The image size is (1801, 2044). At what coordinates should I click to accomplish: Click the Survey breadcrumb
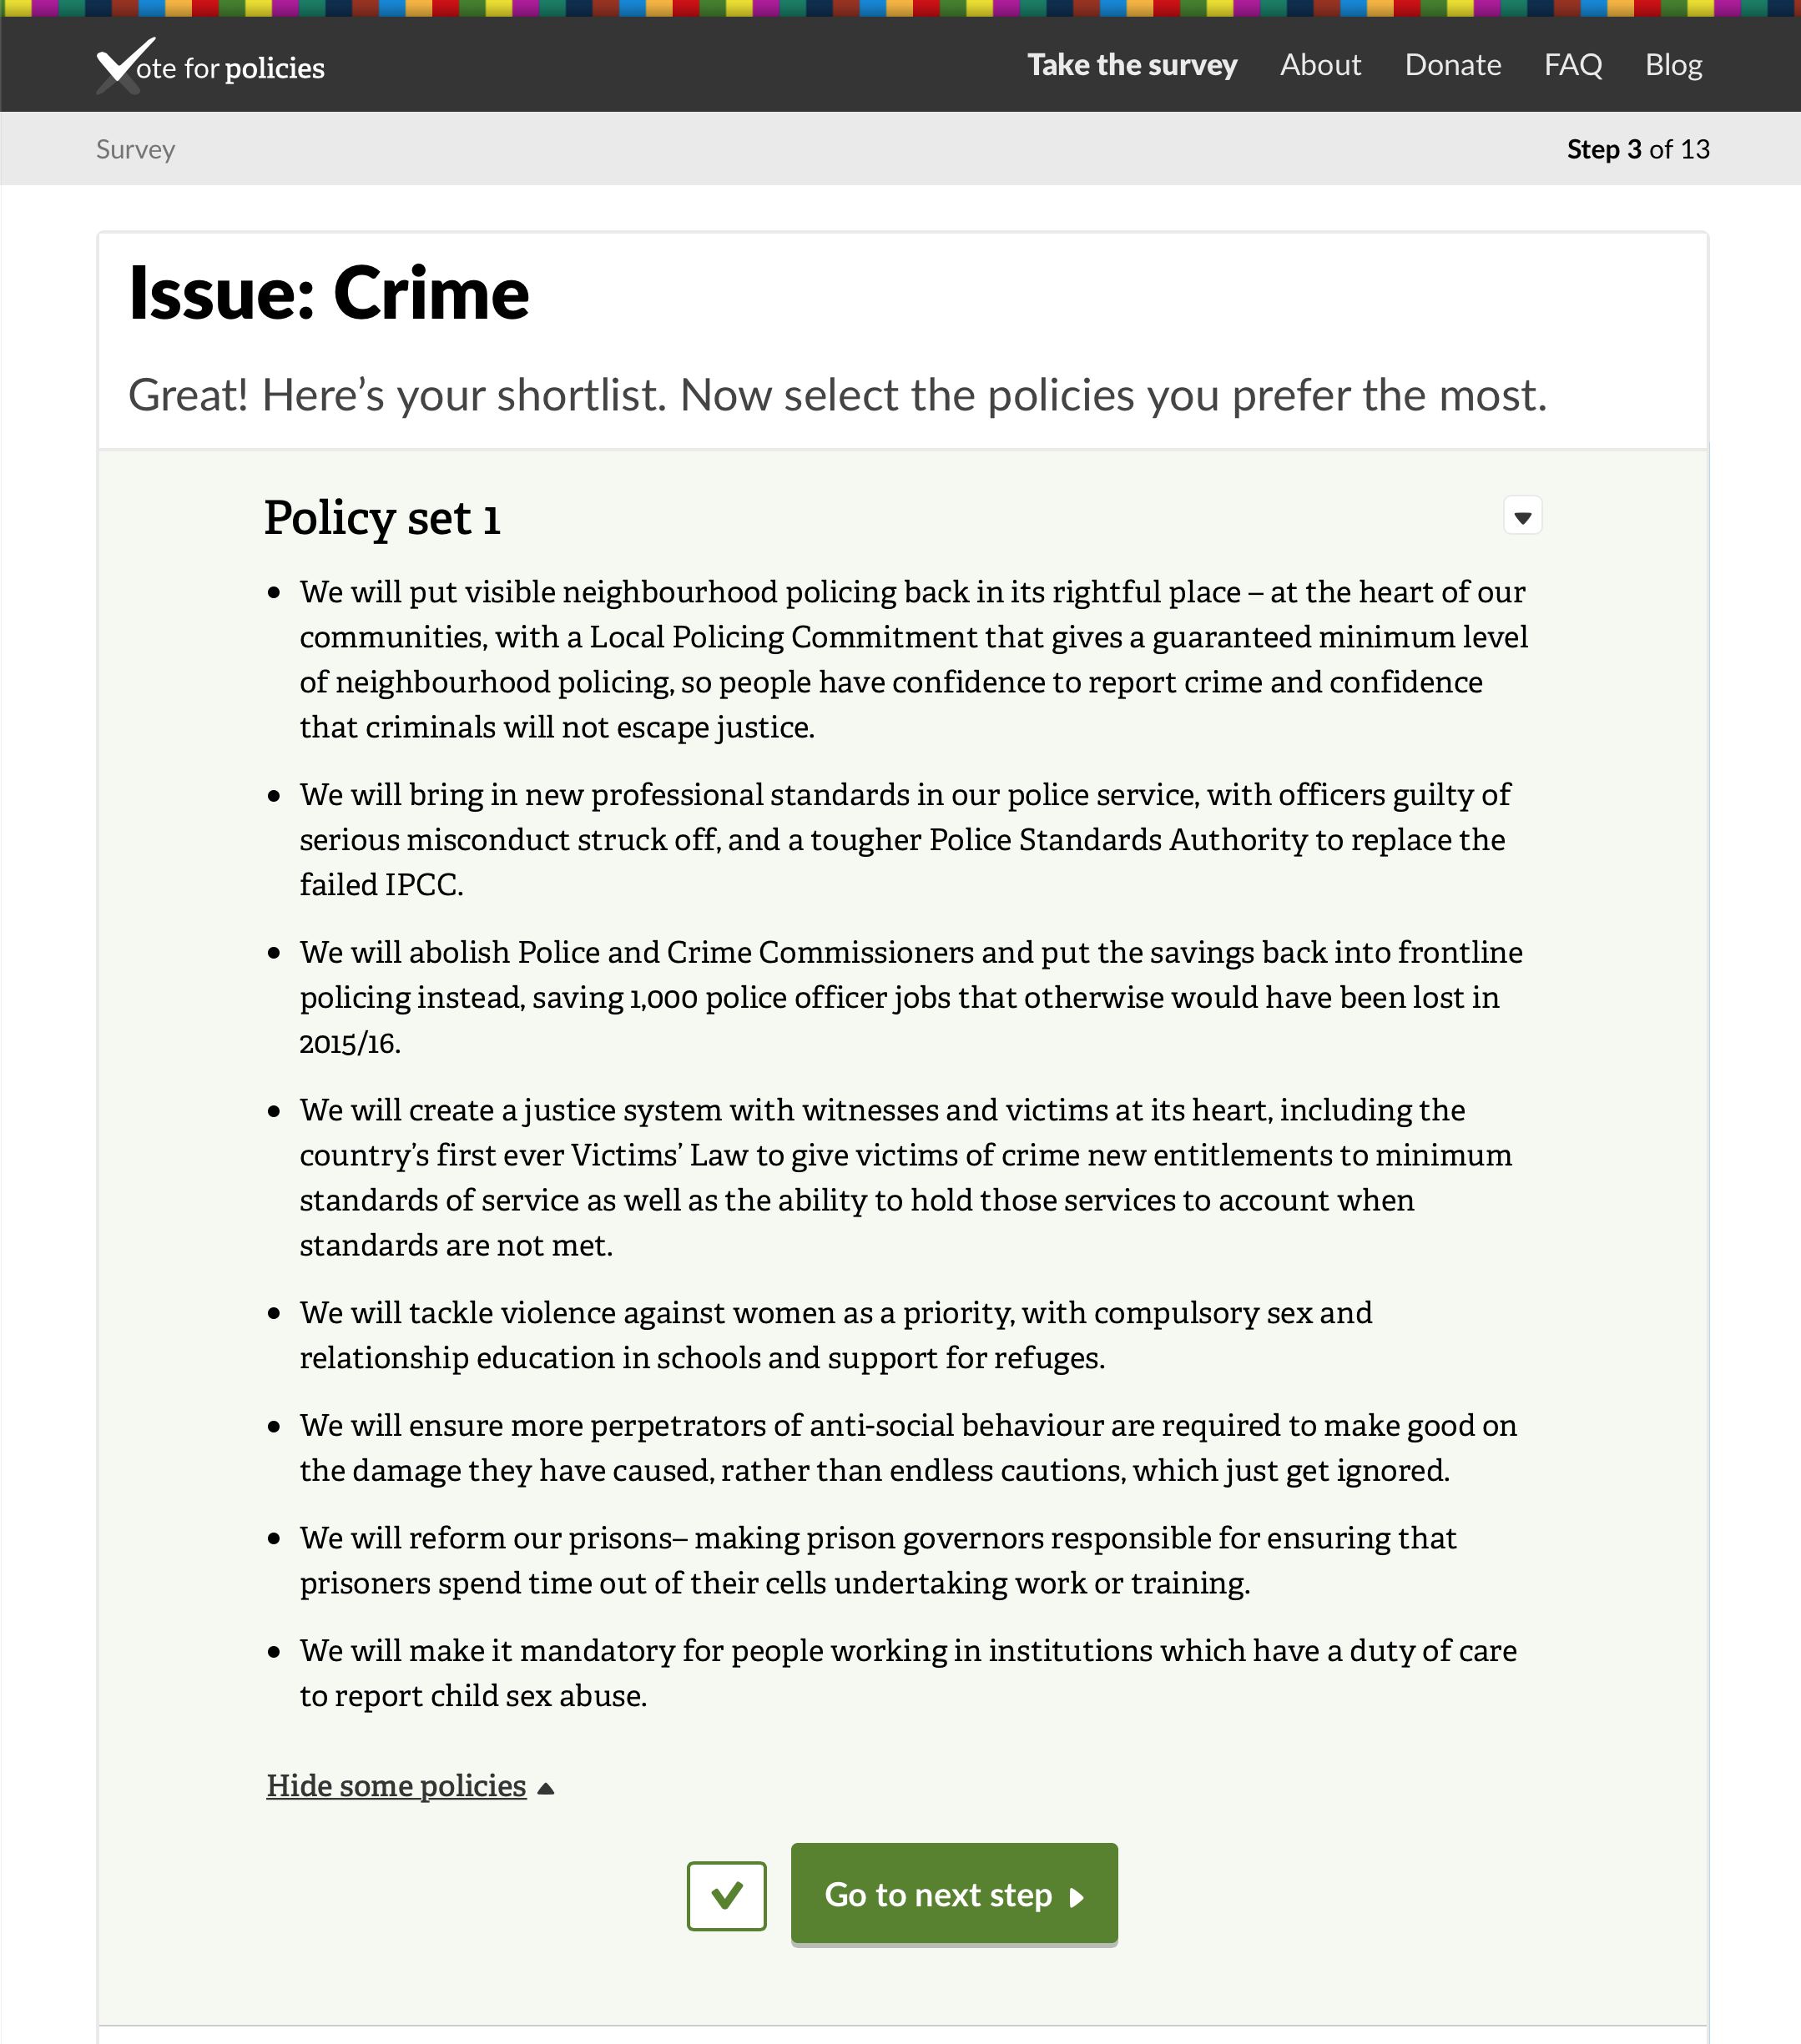point(135,149)
